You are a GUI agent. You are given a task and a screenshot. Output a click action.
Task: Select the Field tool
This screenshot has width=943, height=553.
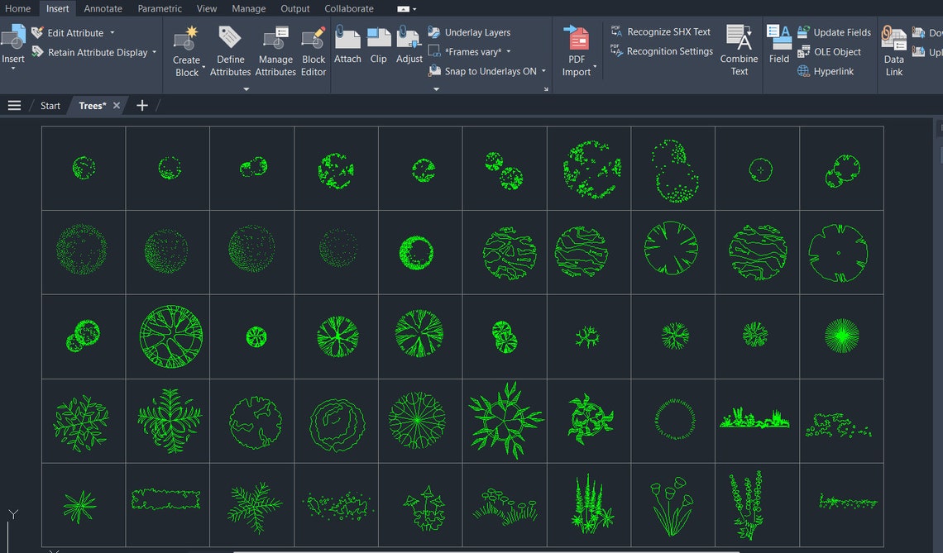point(778,47)
